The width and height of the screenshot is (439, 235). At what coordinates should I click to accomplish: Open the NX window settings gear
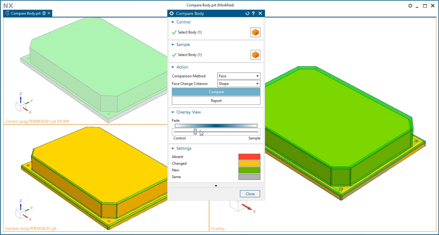(x=410, y=6)
